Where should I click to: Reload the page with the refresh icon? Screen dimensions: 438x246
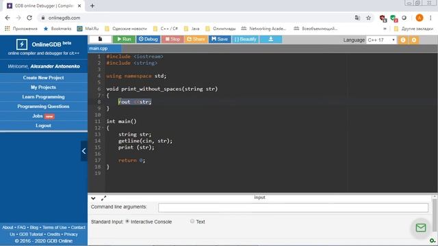pos(29,18)
